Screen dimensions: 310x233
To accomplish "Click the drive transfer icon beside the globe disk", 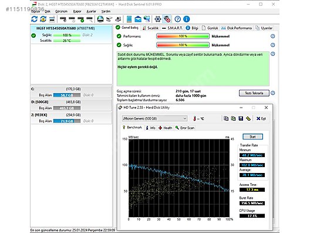I will 109,19.
